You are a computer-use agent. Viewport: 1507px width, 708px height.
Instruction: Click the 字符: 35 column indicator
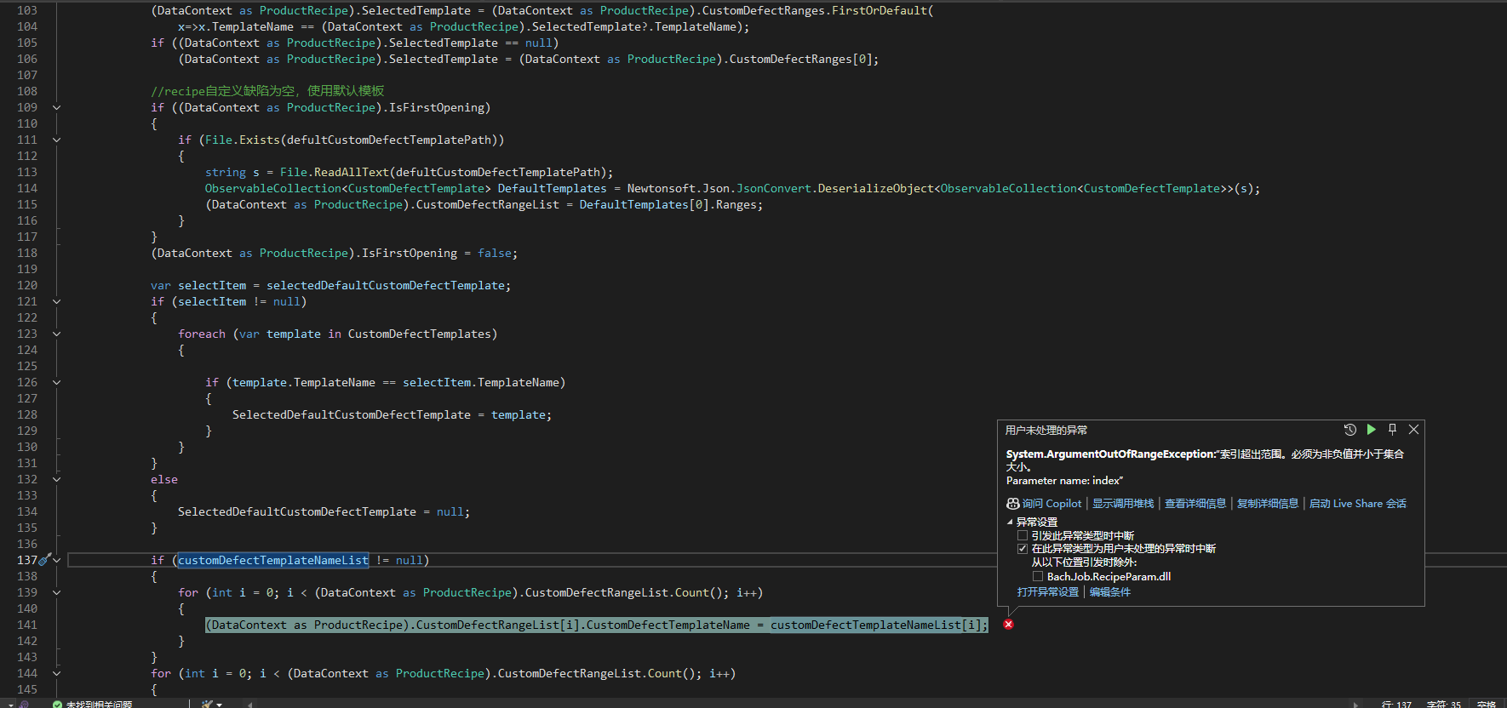(x=1444, y=704)
